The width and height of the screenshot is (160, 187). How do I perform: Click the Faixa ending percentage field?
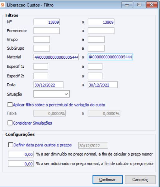[104, 113]
